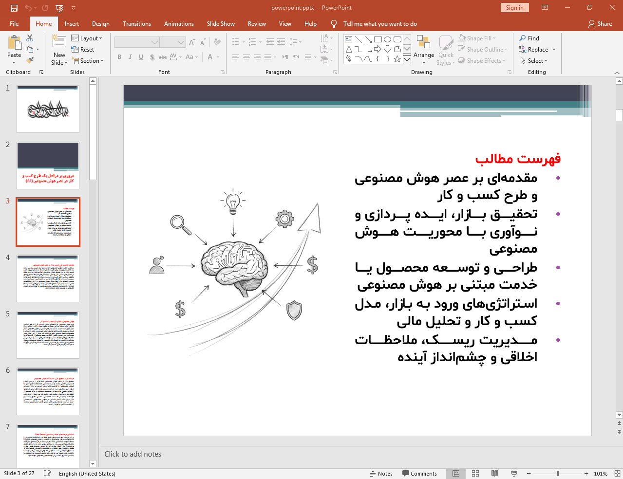This screenshot has width=623, height=479.
Task: Switch to the Animations tab
Action: 179,24
